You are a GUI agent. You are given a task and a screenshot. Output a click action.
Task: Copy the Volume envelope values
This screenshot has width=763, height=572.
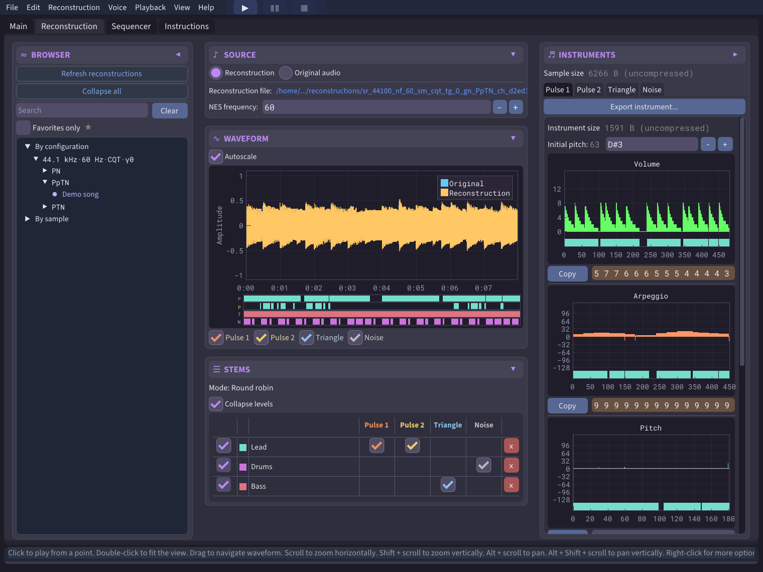567,274
